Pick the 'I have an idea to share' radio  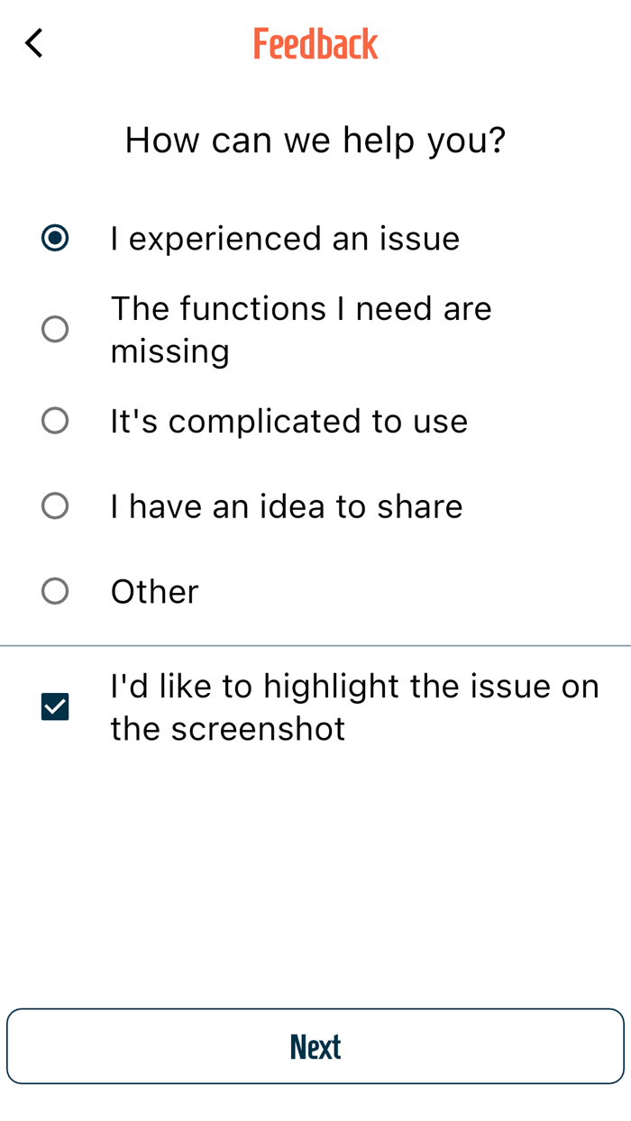tap(55, 506)
